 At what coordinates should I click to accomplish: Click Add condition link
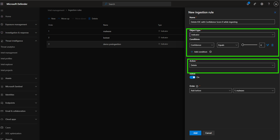pyautogui.click(x=199, y=52)
